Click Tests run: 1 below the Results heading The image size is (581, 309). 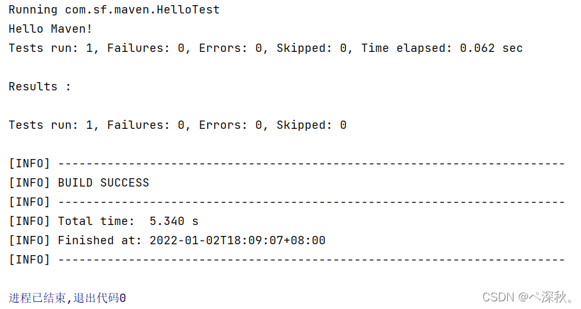[x=50, y=125]
